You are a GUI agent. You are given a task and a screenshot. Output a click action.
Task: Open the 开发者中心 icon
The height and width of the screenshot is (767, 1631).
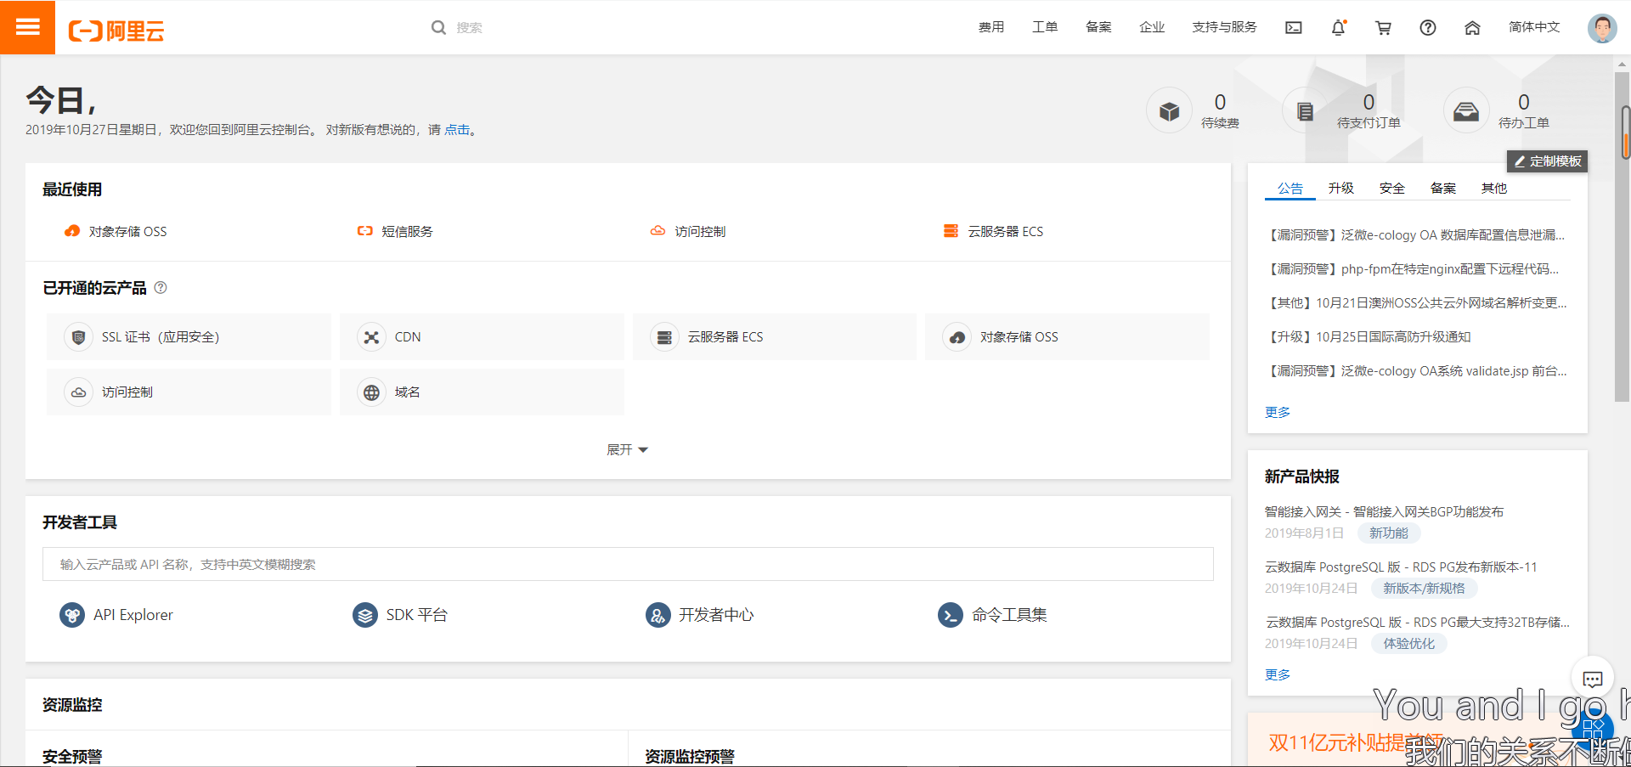(658, 614)
